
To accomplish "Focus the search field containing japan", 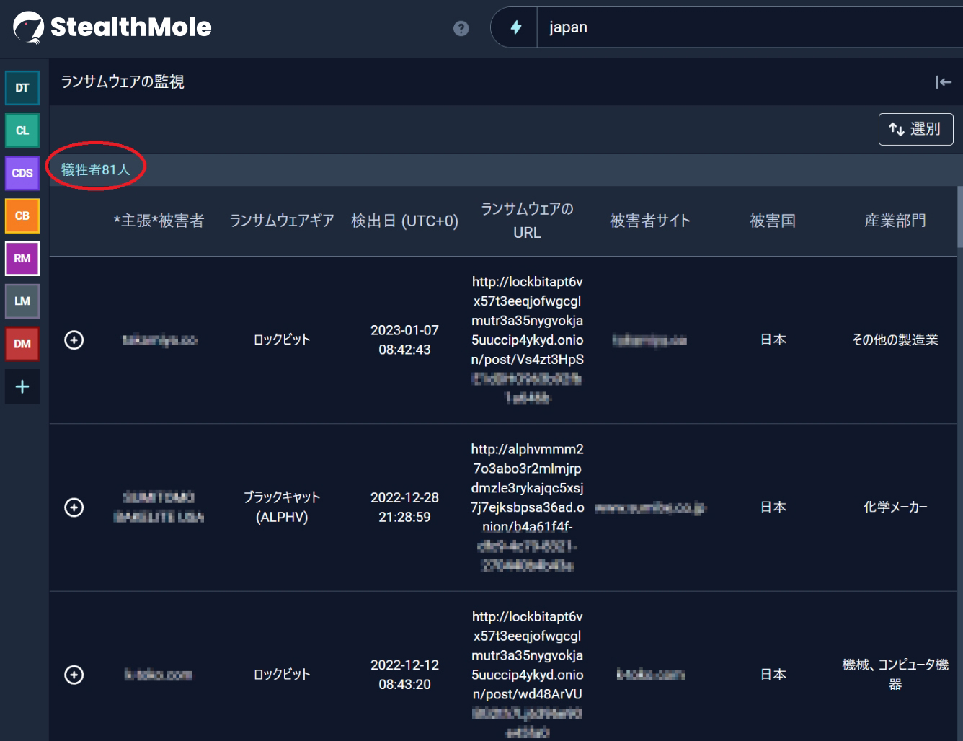I will 750,27.
